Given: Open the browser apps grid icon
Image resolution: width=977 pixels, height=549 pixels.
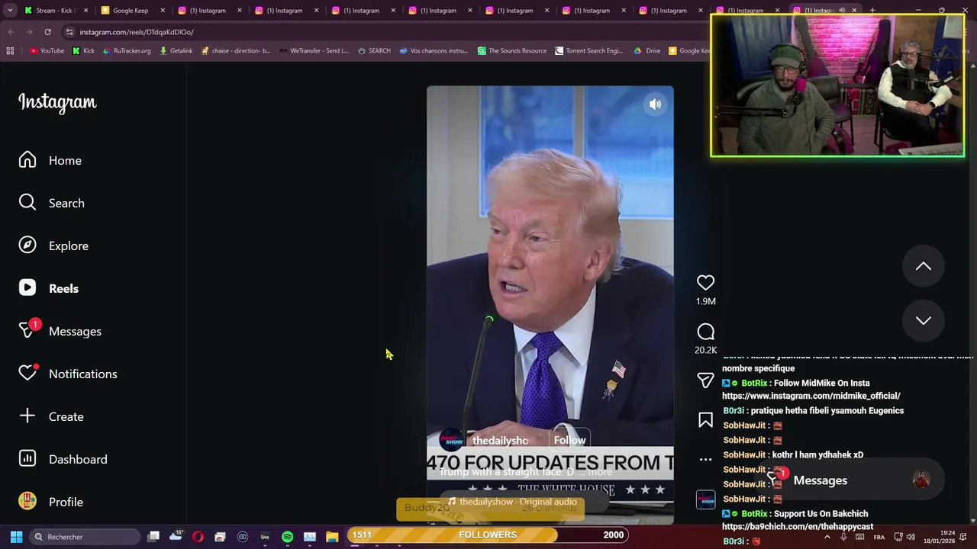Looking at the screenshot, I should 10,51.
